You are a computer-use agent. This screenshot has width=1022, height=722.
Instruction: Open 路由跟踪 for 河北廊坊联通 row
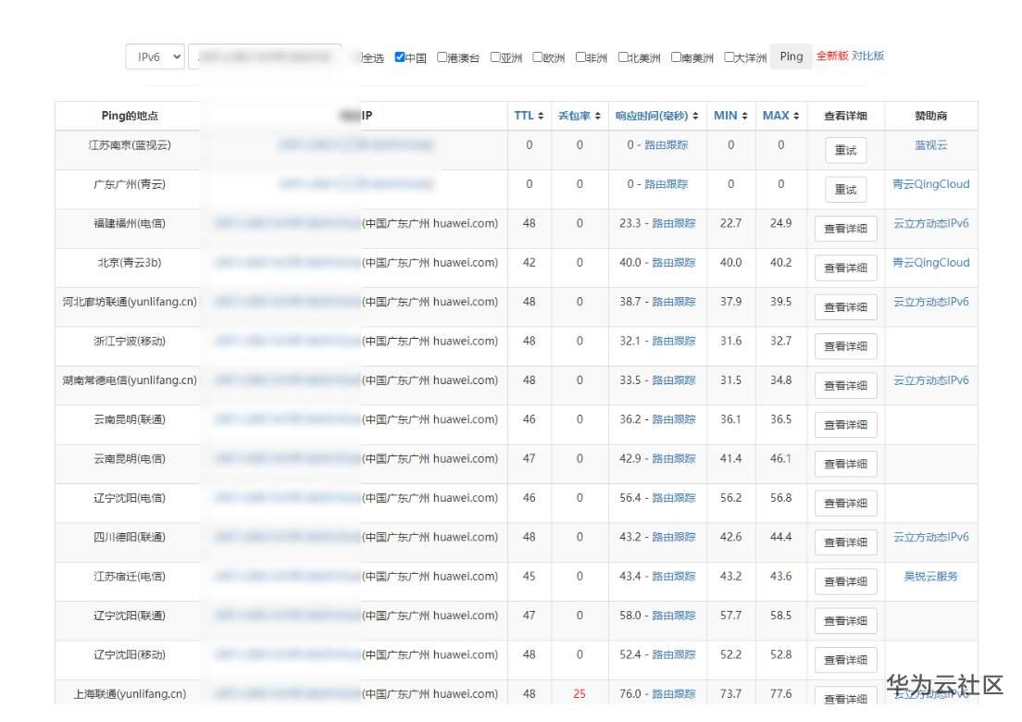(x=674, y=302)
